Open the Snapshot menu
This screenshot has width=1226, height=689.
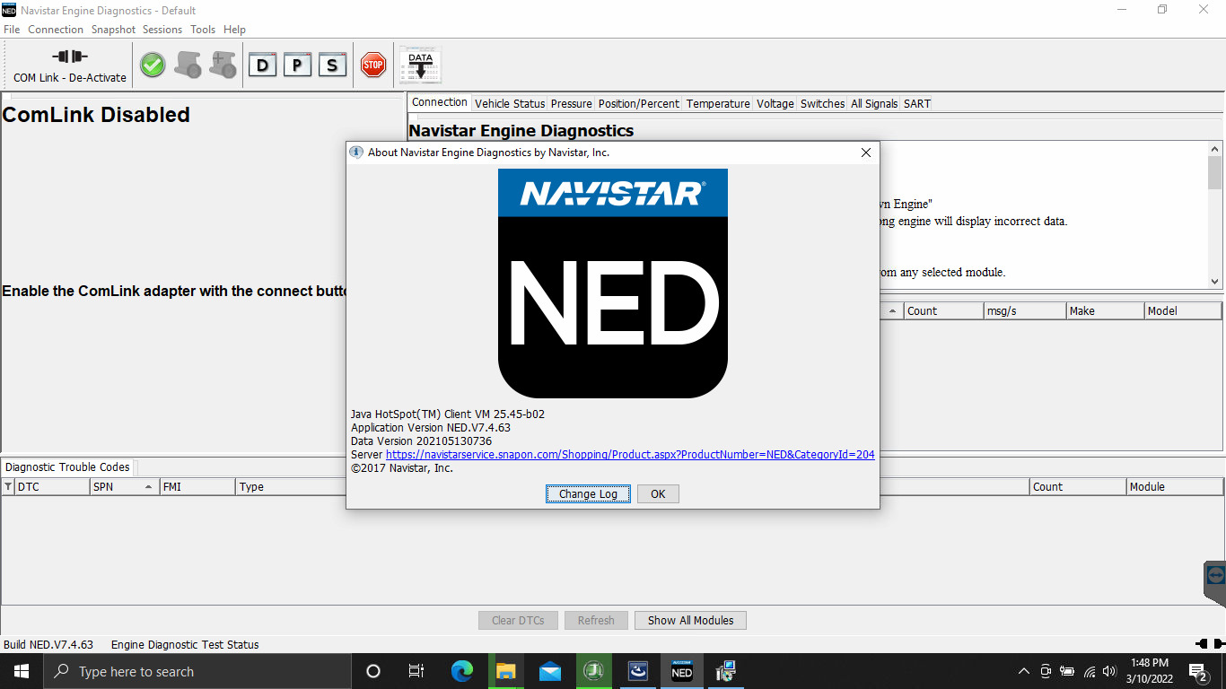(113, 30)
